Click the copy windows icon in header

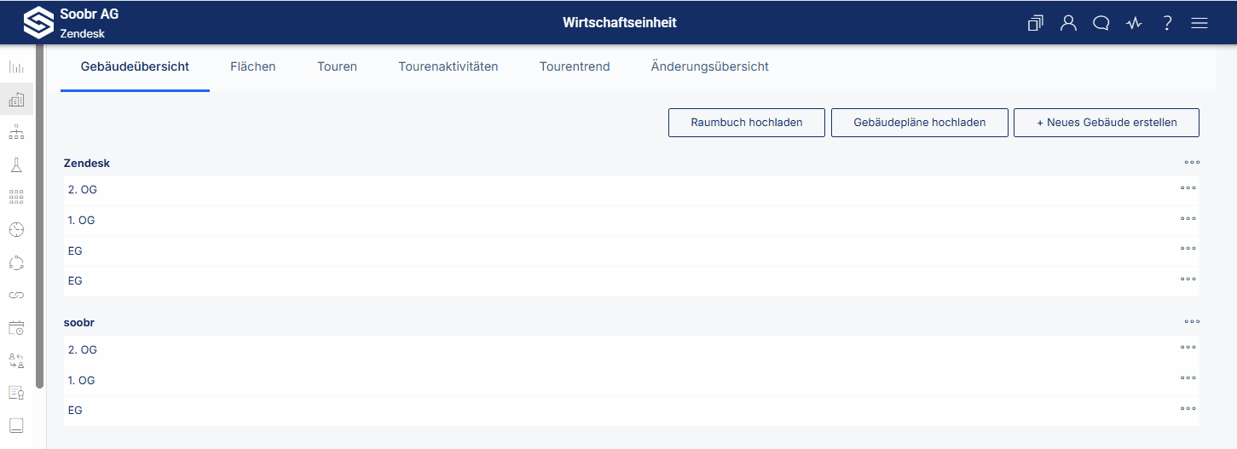(1036, 23)
